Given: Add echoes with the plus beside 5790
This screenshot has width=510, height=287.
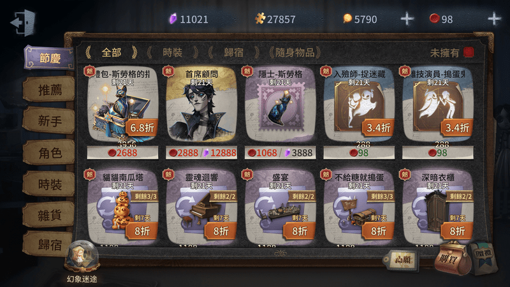Looking at the screenshot, I should point(407,19).
